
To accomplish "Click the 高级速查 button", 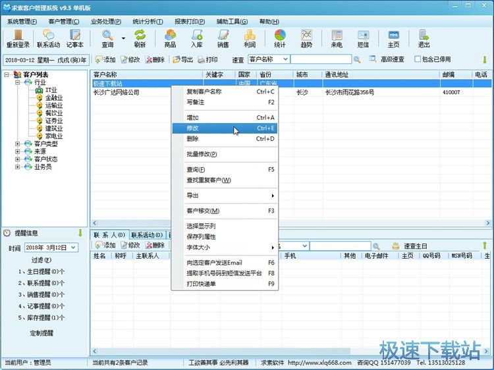I will pos(387,59).
